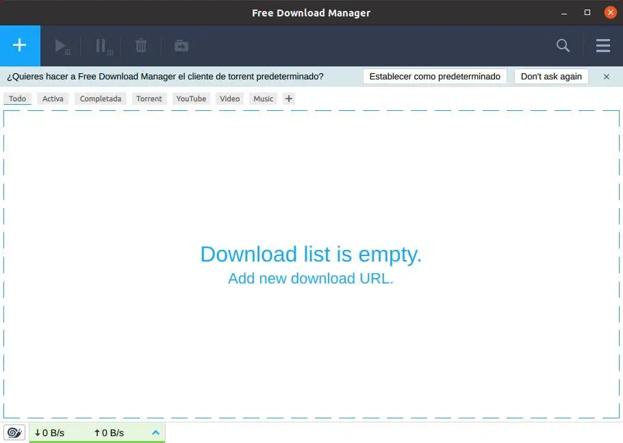The width and height of the screenshot is (623, 443).
Task: Click Establecer como predeterminado button
Action: click(435, 77)
